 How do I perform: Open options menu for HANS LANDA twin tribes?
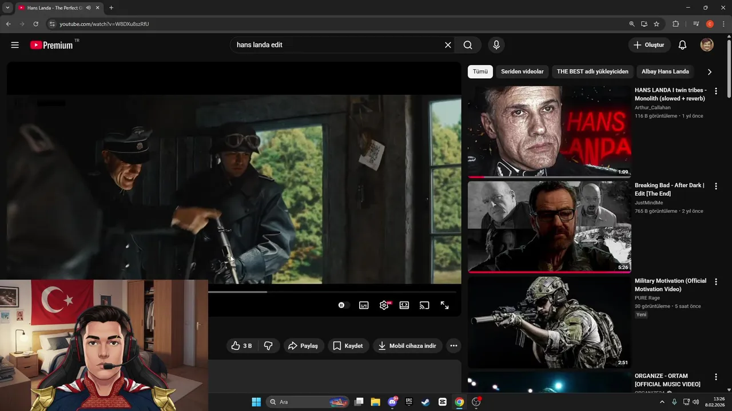point(715,91)
